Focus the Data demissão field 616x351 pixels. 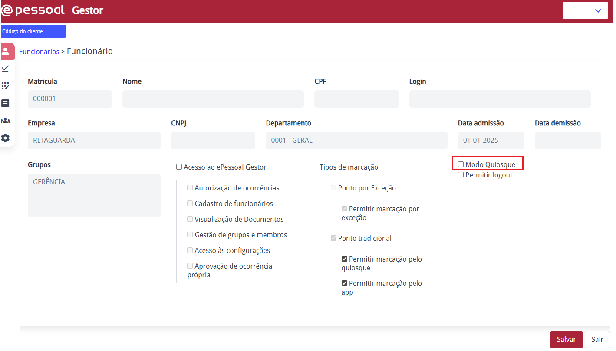568,141
